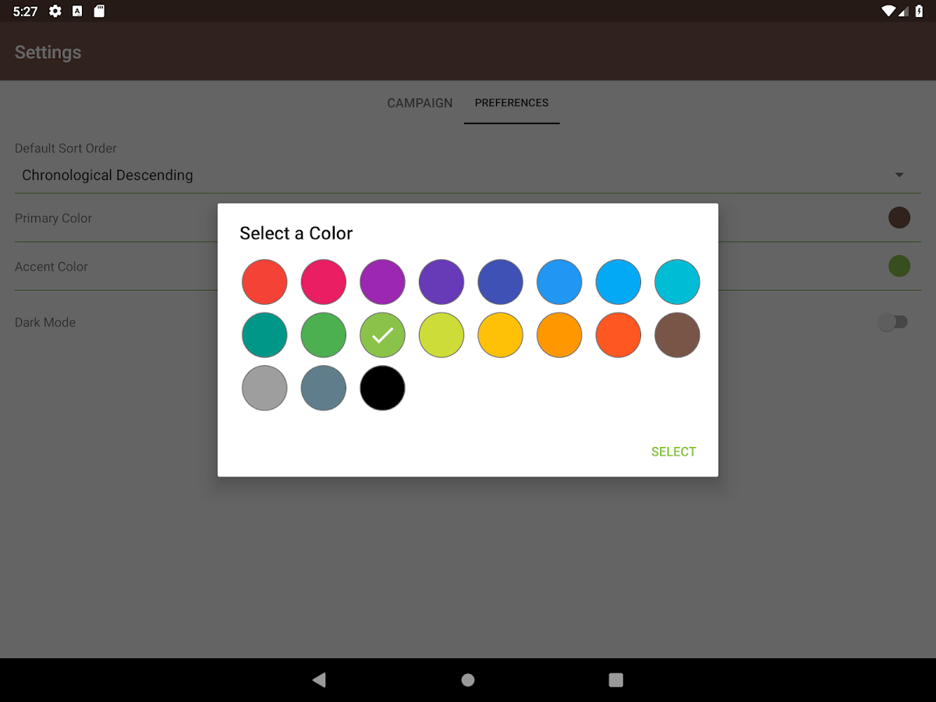Expand the Default Sort Order dropdown arrow
This screenshot has width=936, height=702.
click(899, 175)
